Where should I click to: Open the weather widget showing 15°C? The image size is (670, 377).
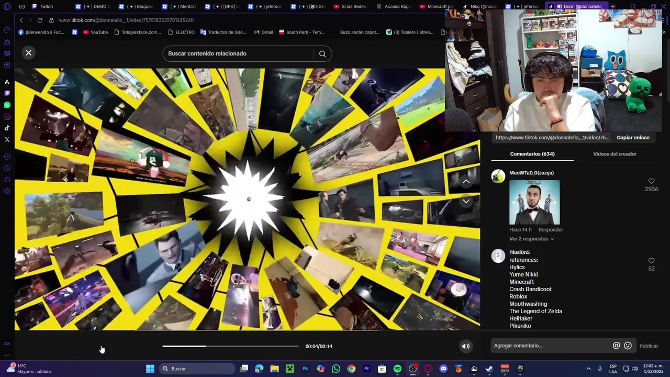tap(30, 369)
